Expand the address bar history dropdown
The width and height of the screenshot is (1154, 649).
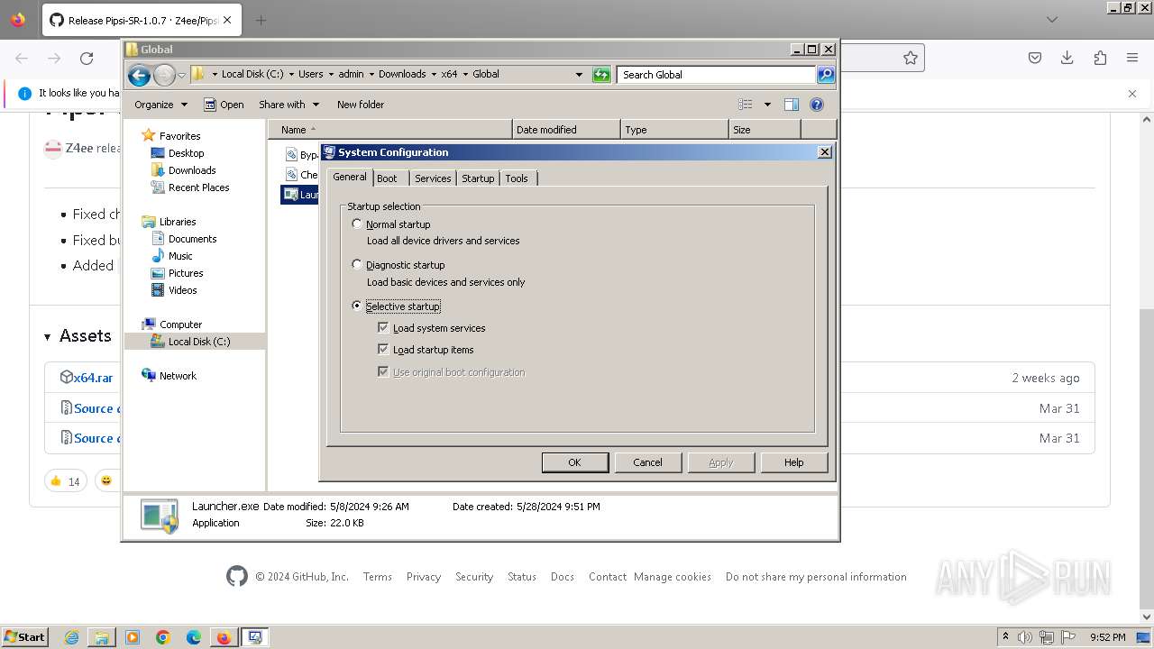pos(579,75)
